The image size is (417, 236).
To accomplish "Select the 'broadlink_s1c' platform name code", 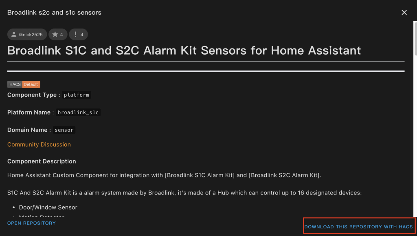I will coord(78,112).
